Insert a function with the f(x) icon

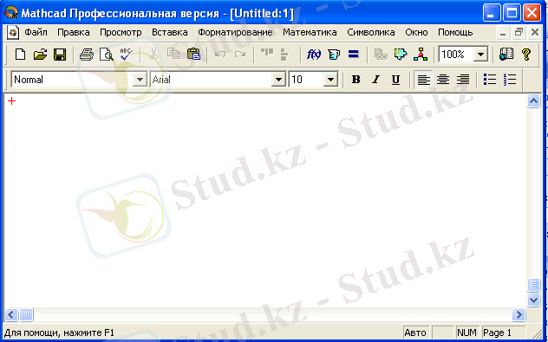coord(314,55)
